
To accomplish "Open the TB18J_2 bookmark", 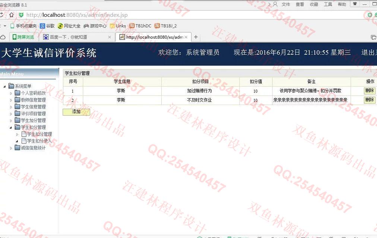I will pyautogui.click(x=166, y=26).
